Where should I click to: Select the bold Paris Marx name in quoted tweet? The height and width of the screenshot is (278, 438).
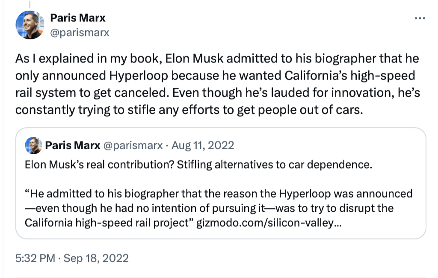[x=73, y=145]
